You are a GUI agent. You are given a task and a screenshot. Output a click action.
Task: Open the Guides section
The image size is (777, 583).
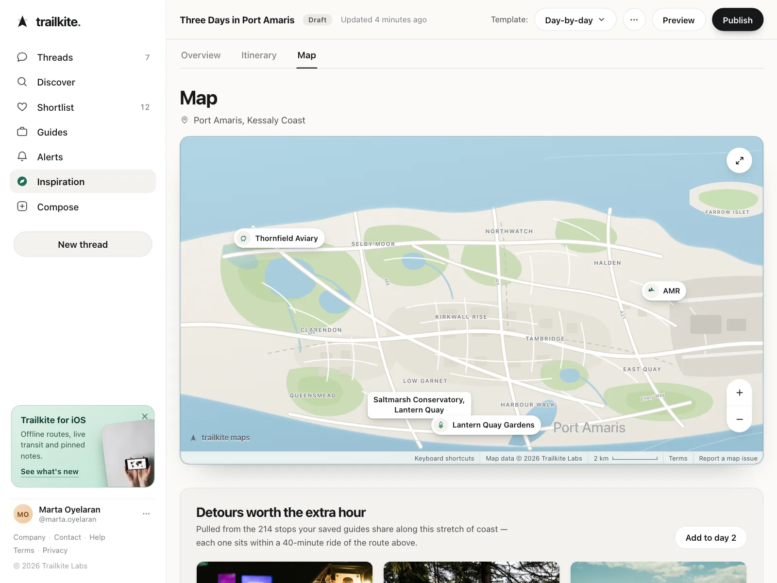[x=83, y=132]
